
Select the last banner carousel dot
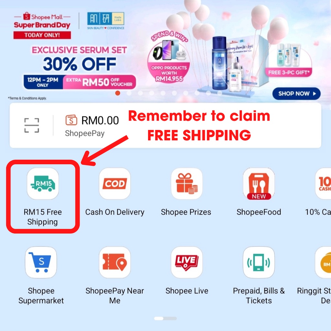(219, 93)
